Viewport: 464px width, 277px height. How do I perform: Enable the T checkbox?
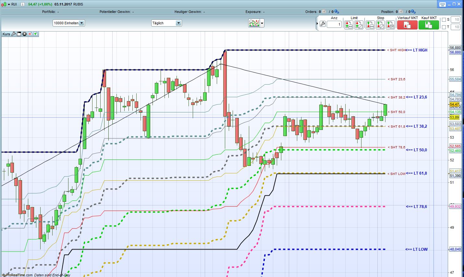pos(444,27)
